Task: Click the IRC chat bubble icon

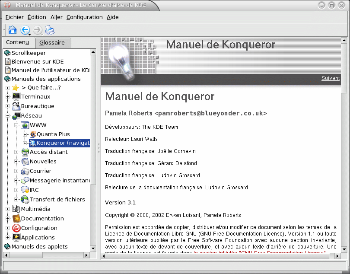Action: click(x=25, y=190)
